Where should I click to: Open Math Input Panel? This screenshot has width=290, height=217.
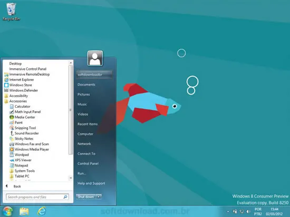pyautogui.click(x=25, y=112)
